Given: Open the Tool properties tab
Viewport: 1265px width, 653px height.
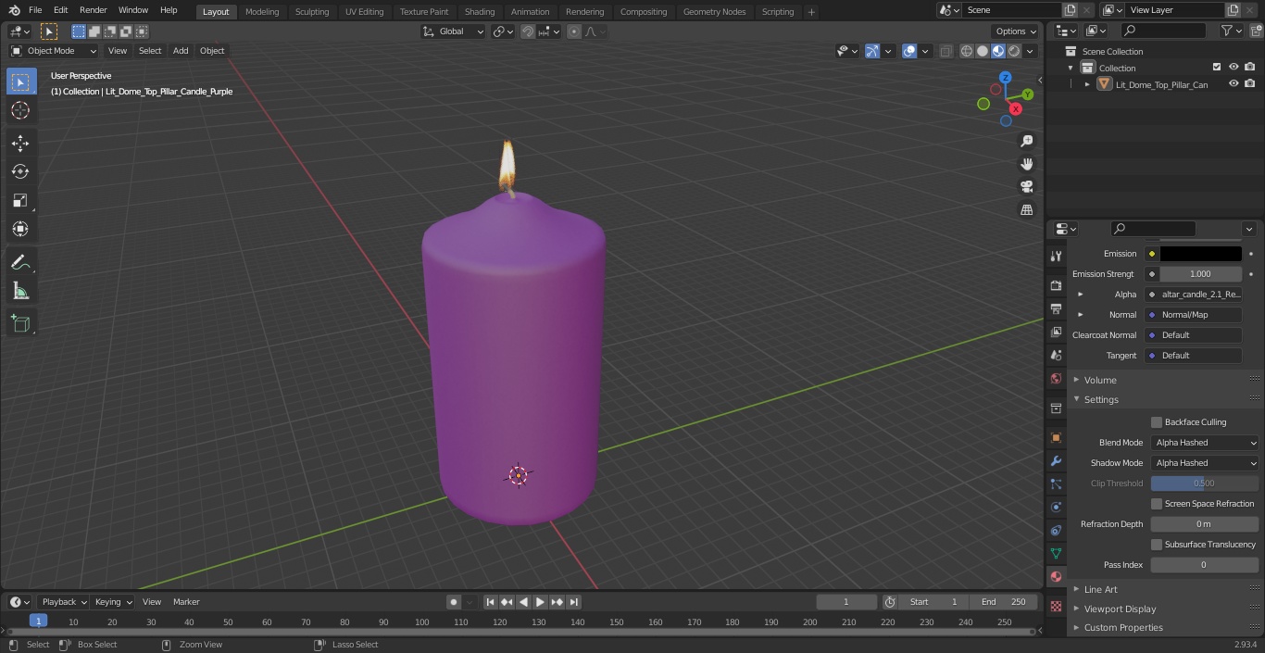Looking at the screenshot, I should [x=1056, y=256].
